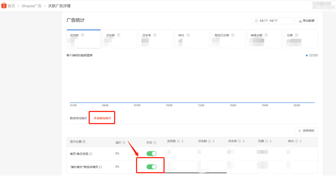Image resolution: width=336 pixels, height=176 pixels.
Task: Sort table by 浏览数 column arrows
Action: pyautogui.click(x=182, y=141)
